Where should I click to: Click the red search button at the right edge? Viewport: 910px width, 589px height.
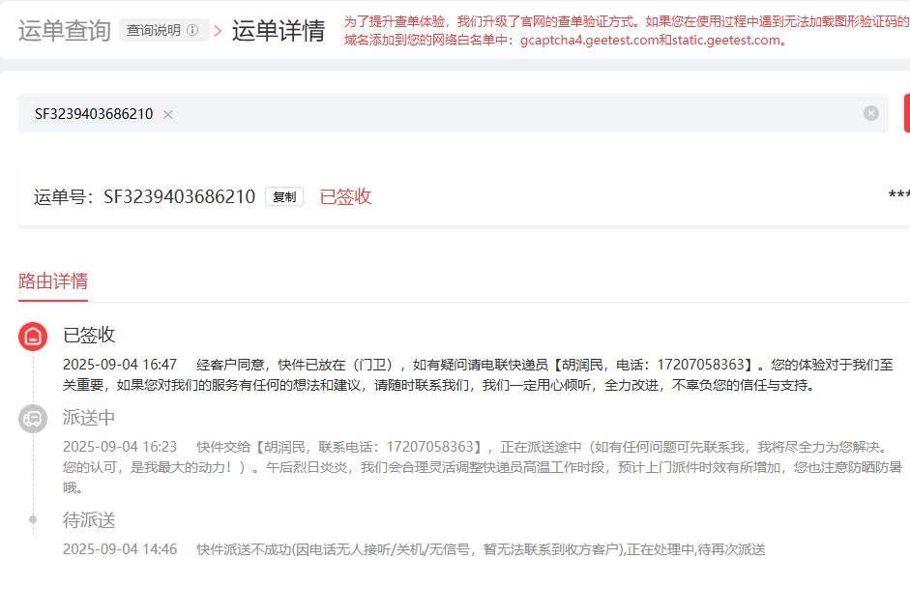[906, 113]
